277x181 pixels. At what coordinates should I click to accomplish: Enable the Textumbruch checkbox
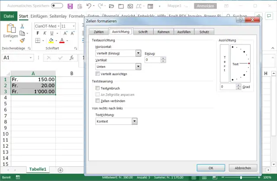click(x=97, y=88)
